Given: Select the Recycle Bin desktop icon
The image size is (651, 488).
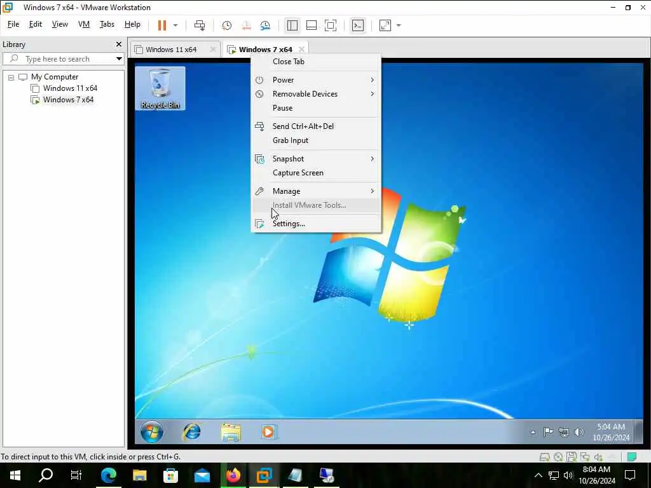Looking at the screenshot, I should coord(160,88).
